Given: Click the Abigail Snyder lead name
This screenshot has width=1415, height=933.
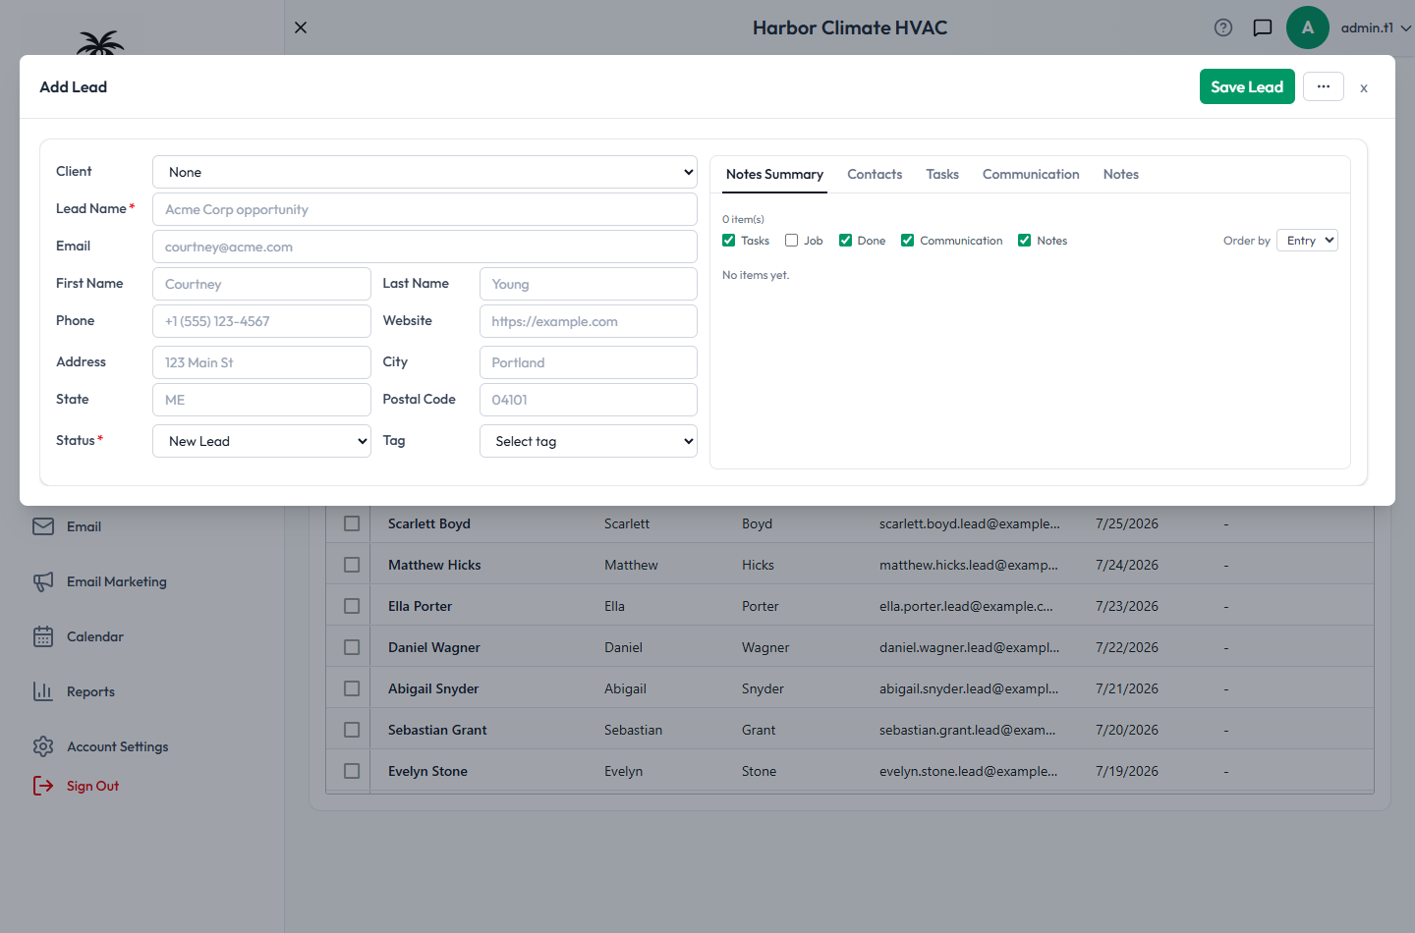Looking at the screenshot, I should pos(433,688).
